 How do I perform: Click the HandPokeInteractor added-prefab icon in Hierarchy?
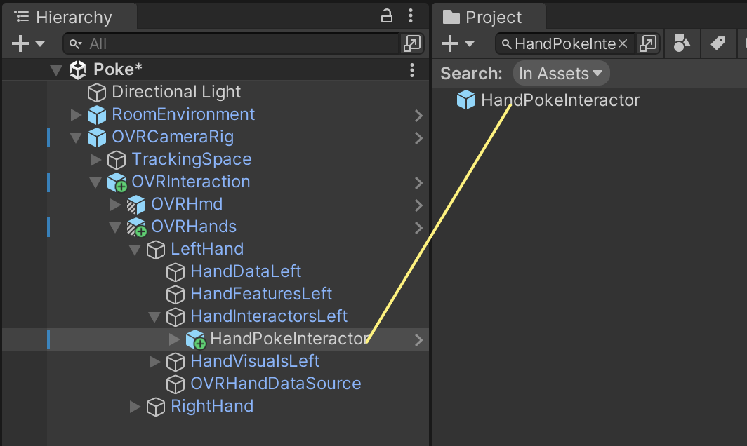[195, 339]
